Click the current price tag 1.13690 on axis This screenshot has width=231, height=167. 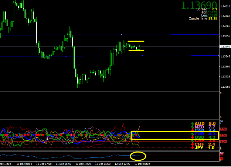pos(225,47)
